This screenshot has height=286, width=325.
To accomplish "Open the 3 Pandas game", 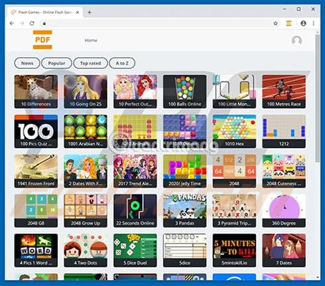I will [x=185, y=210].
